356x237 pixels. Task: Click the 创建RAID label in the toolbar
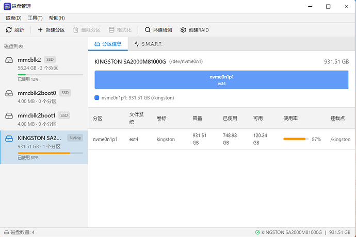coord(199,30)
